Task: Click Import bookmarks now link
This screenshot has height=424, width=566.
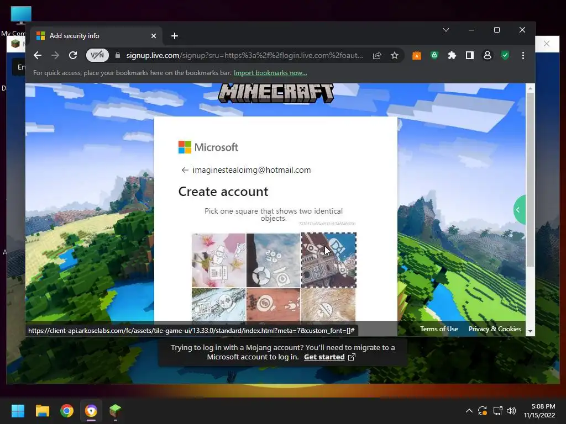Action: (x=270, y=73)
